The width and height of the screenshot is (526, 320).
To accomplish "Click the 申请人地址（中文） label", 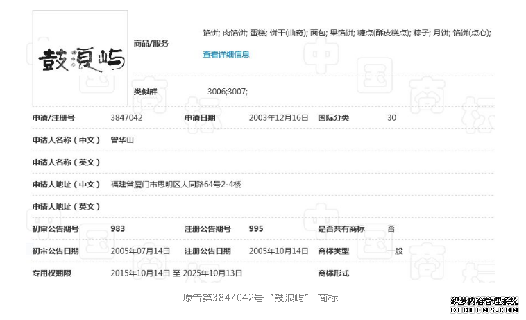I will pos(67,185).
